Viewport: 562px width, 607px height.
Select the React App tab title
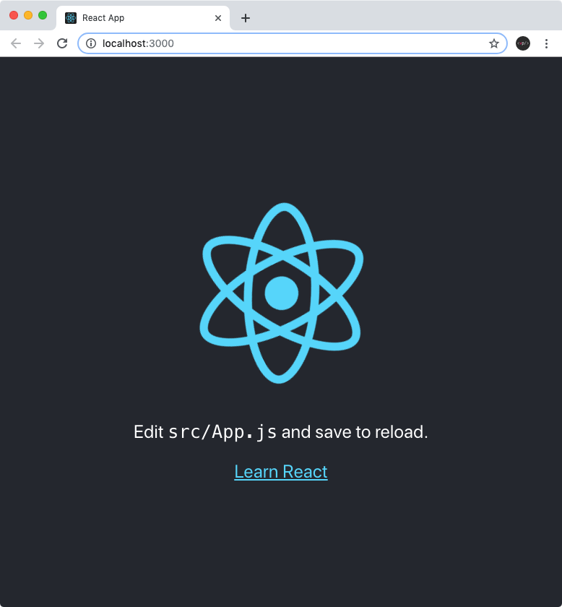tap(103, 18)
